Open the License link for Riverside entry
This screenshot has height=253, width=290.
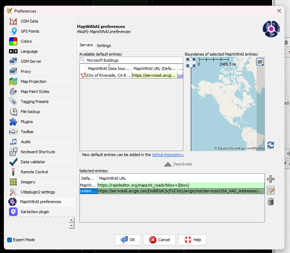click(180, 75)
